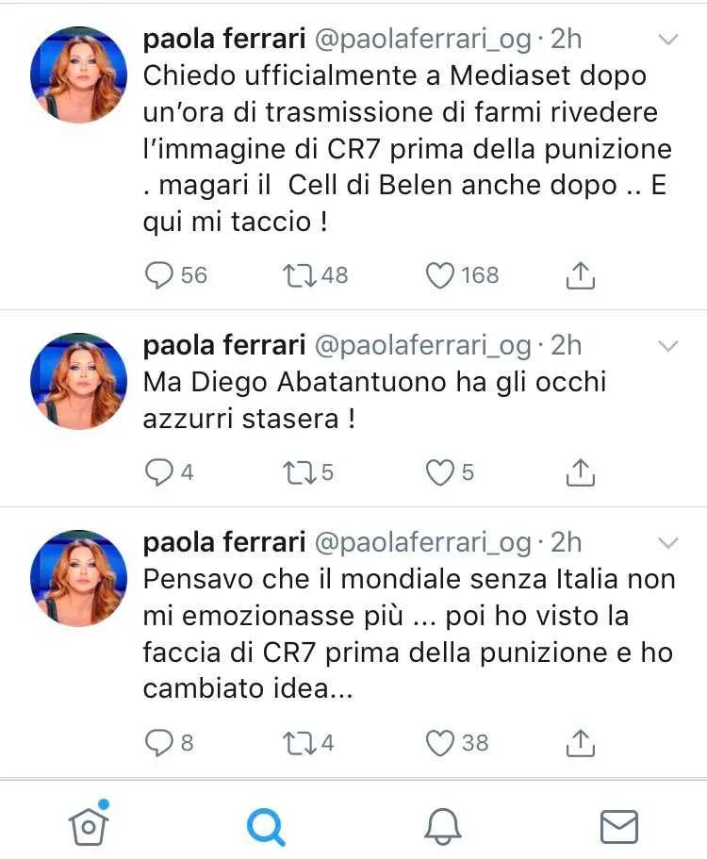Like the Diego Abatantuono tweet
707x859 pixels.
coord(440,472)
